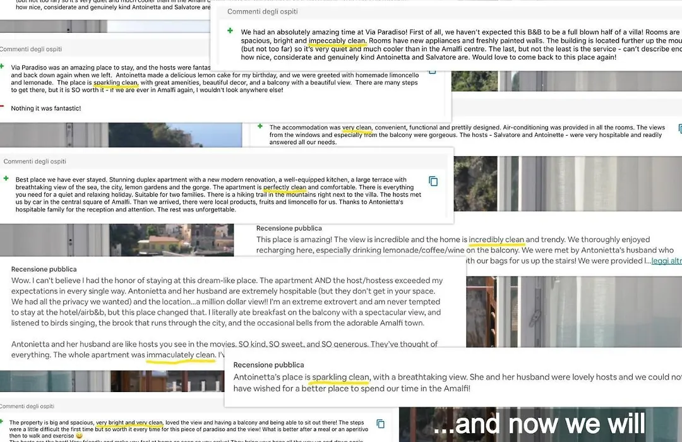
Task: Click the green plus icon beside 'Via Paradiso was an amazing place' review
Action: point(2,66)
